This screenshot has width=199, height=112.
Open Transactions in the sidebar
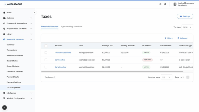click(12, 50)
